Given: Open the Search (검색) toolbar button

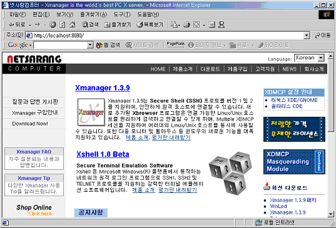Looking at the screenshot, I should 90,25.
